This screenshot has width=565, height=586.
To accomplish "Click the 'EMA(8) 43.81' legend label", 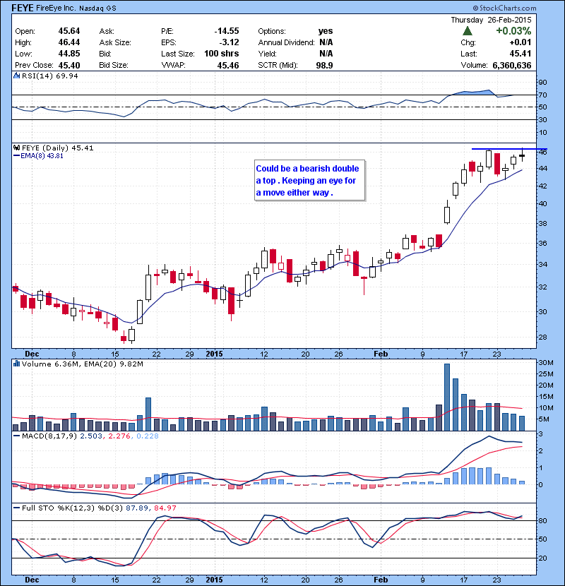I will tap(42, 155).
